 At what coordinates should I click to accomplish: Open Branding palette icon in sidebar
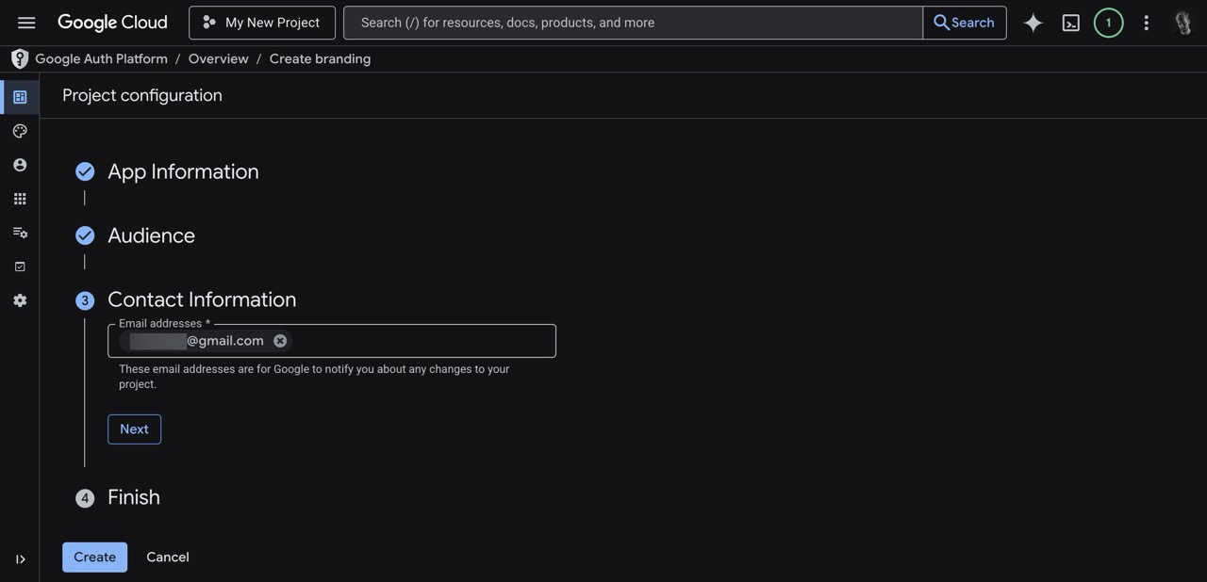(x=20, y=131)
